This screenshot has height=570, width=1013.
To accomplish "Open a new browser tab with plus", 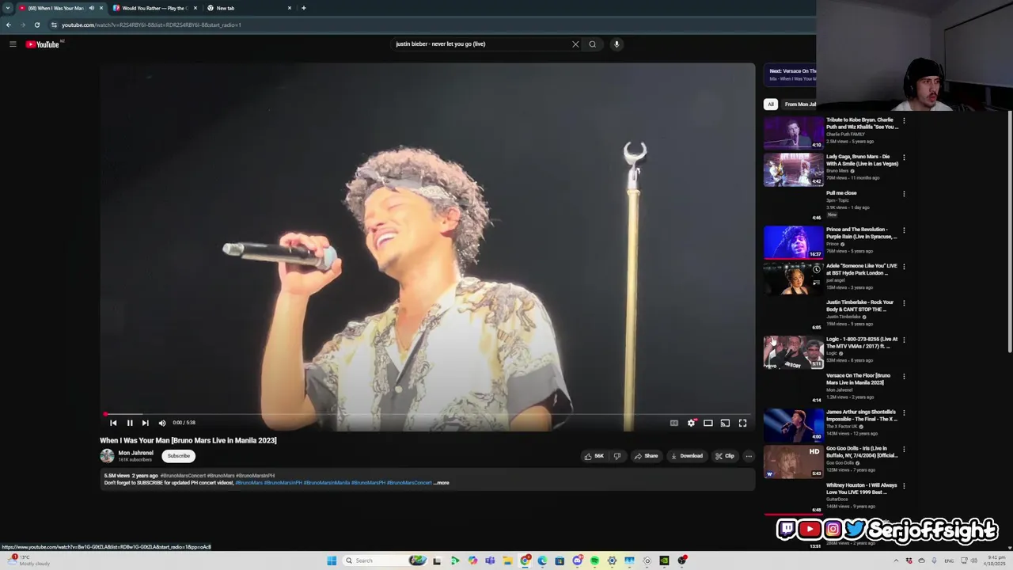I will 304,8.
